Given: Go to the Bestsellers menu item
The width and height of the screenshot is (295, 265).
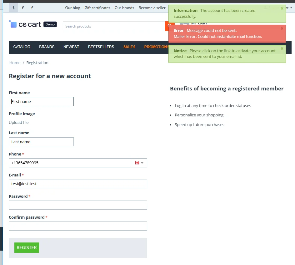Looking at the screenshot, I should point(101,47).
